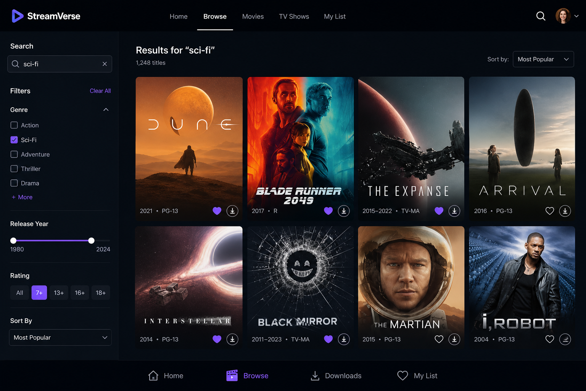586x391 pixels.
Task: Uncheck the Sci-Fi genre checkbox
Action: [14, 140]
